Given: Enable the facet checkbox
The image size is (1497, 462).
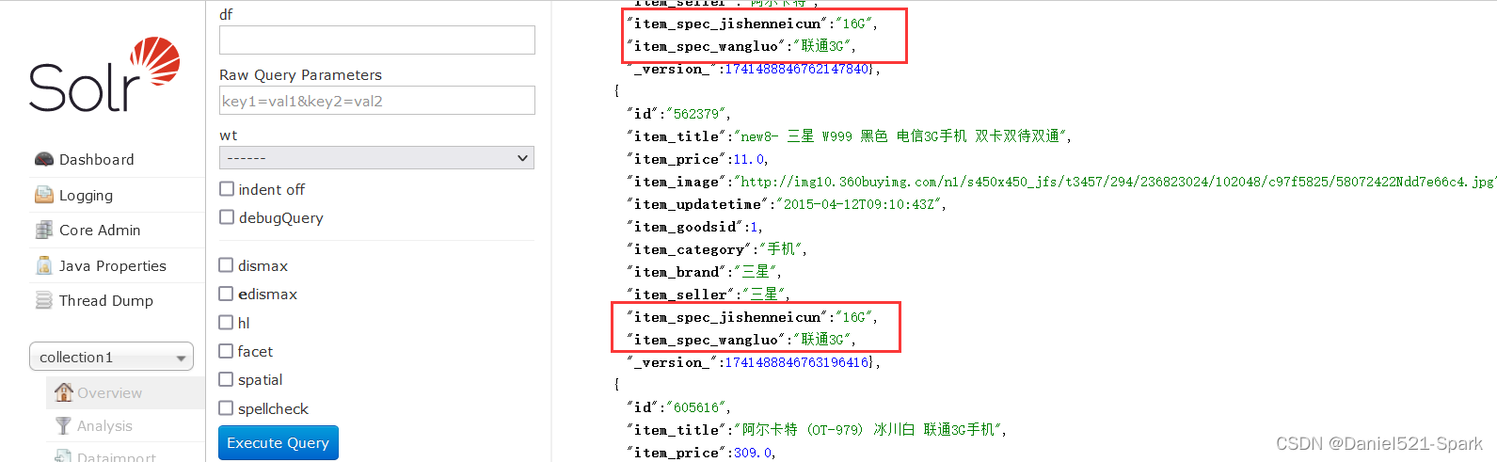Looking at the screenshot, I should pyautogui.click(x=227, y=350).
